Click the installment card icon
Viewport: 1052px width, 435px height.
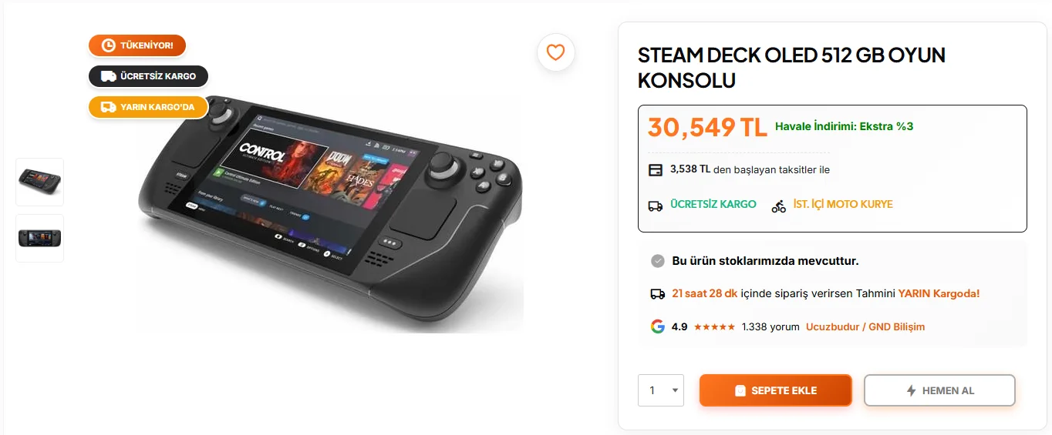(656, 170)
